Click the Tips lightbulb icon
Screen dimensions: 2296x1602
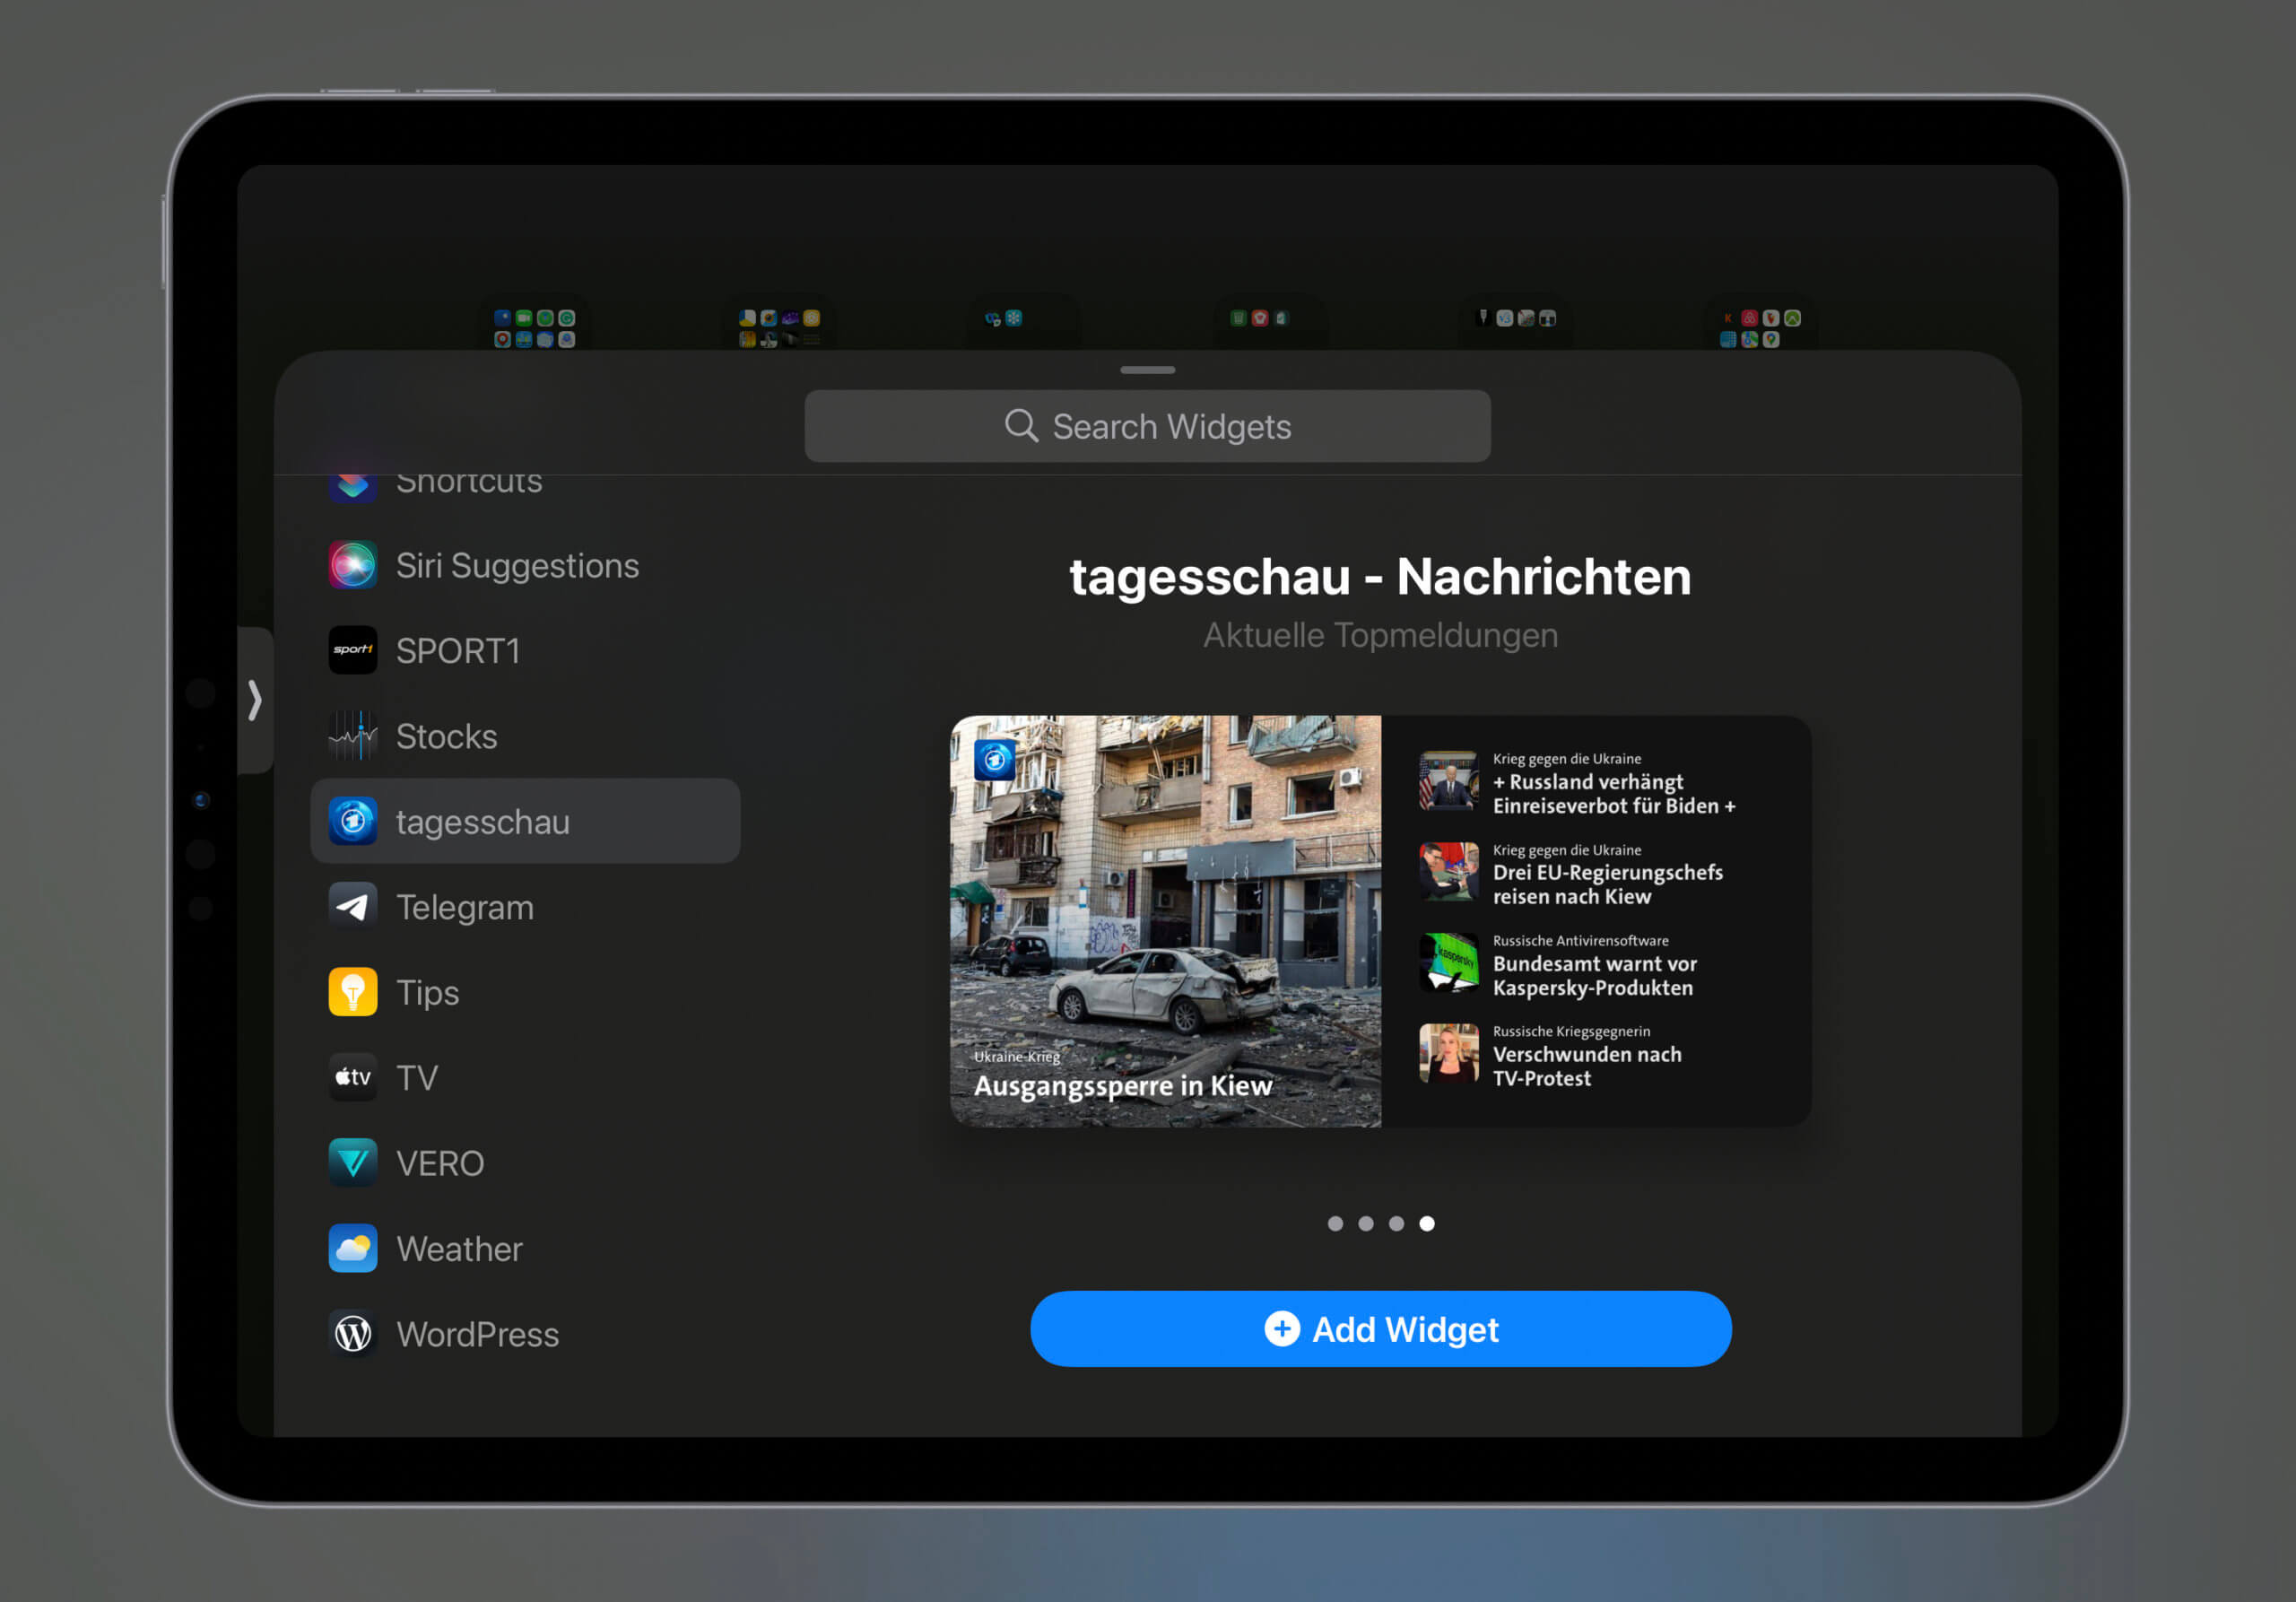(x=353, y=992)
